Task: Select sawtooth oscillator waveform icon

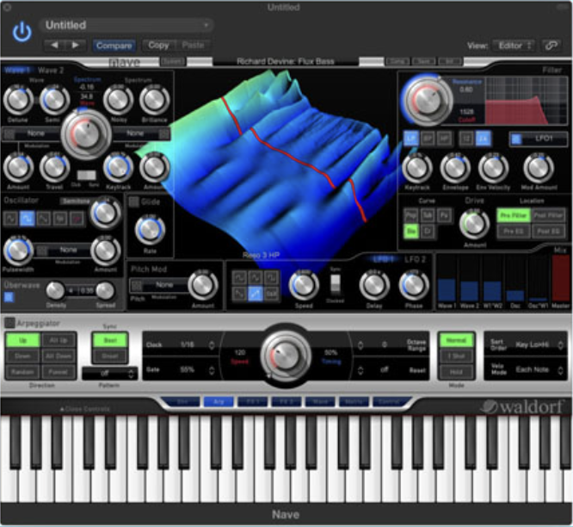Action: coord(44,219)
